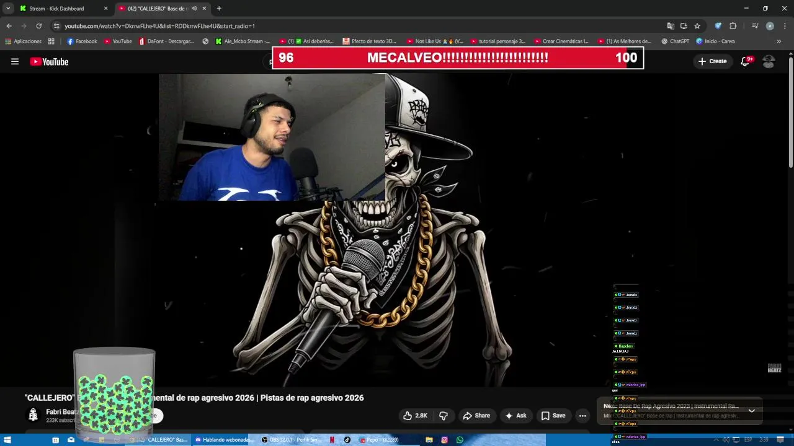Click the install/cast icon in address bar
Screen dimensions: 794x446
(684, 26)
